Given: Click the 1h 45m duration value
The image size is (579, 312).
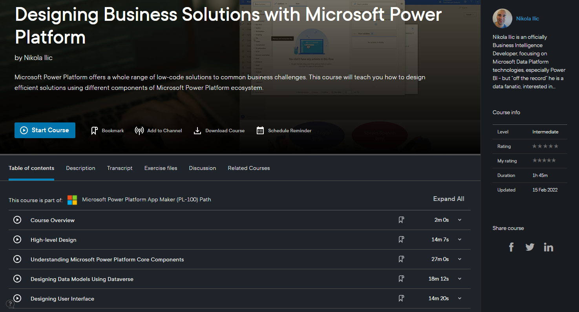Looking at the screenshot, I should point(540,175).
